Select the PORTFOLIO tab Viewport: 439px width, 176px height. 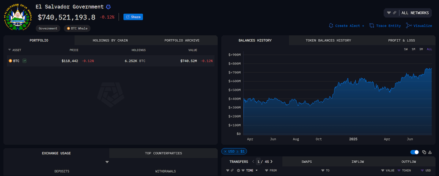39,40
